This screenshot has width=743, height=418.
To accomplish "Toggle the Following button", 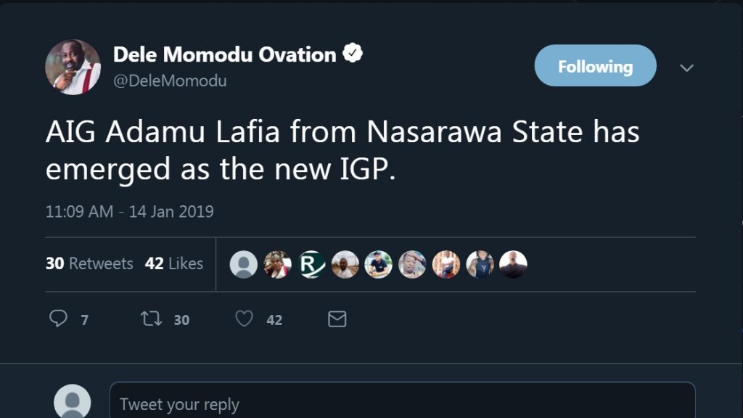I will 595,66.
